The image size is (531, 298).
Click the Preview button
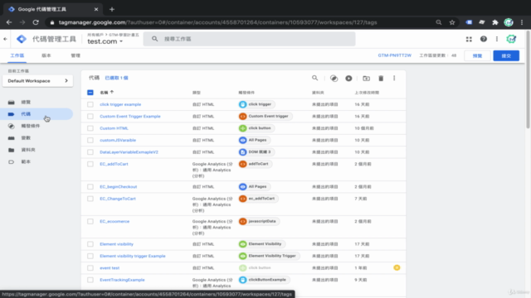pyautogui.click(x=477, y=55)
